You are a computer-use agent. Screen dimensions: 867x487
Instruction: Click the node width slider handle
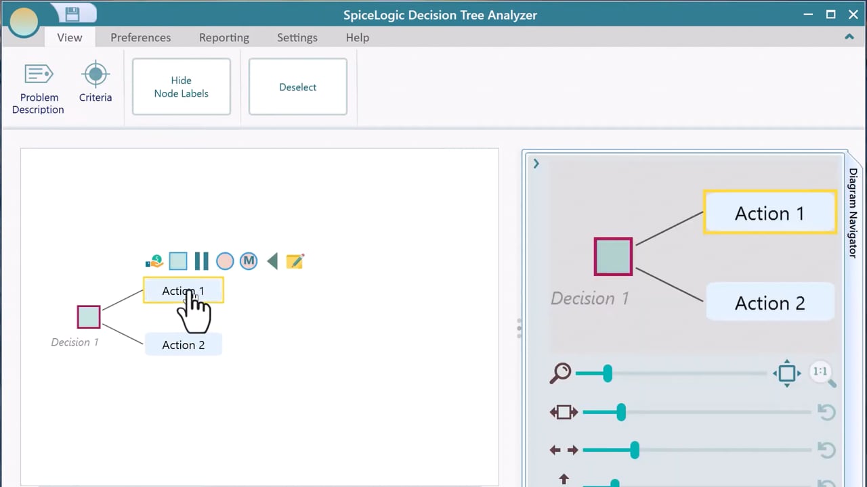coord(621,412)
